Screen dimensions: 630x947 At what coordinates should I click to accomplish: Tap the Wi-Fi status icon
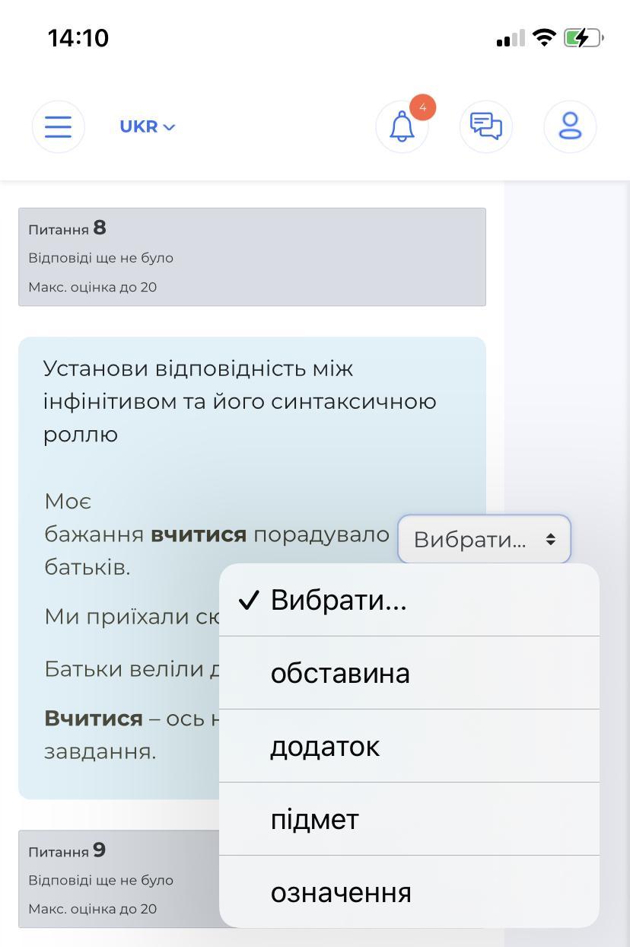coord(544,37)
